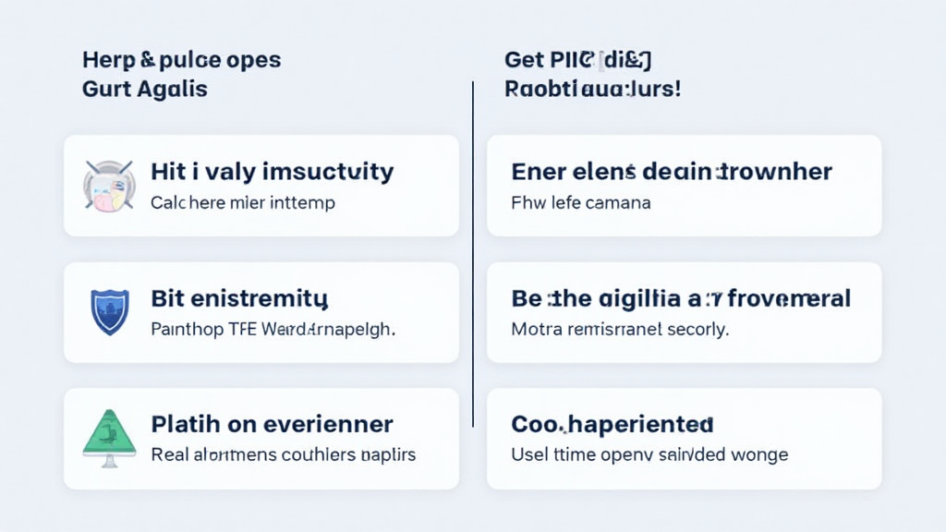
Task: Select the "Coo.haperiented" card title
Action: click(612, 424)
